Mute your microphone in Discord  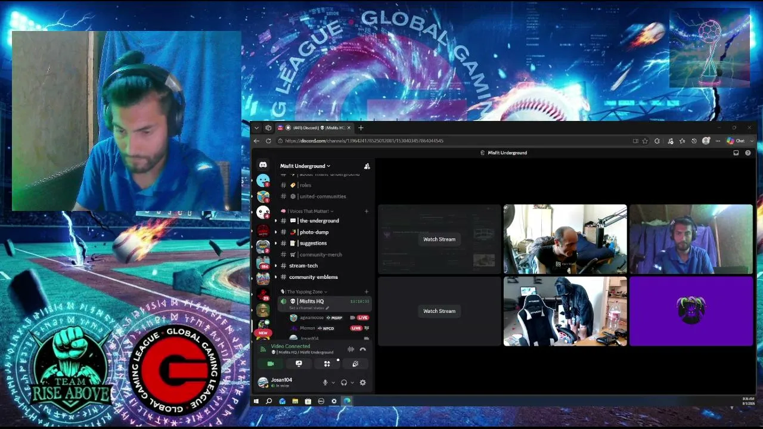pyautogui.click(x=325, y=383)
